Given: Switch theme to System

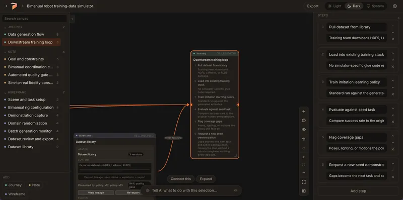Looking at the screenshot, I should (375, 6).
